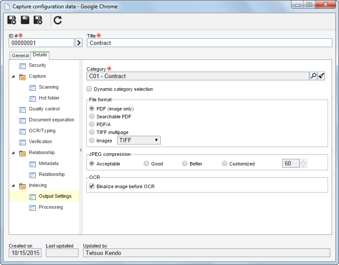The height and width of the screenshot is (265, 339).
Task: Click the Document separation item icon
Action: tap(22, 120)
